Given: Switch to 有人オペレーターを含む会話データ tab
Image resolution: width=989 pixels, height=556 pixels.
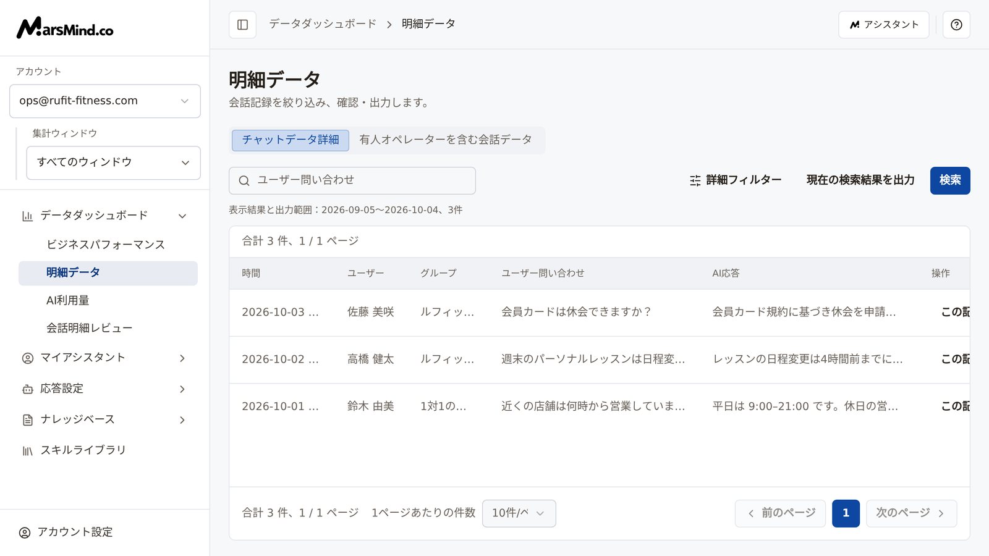Looking at the screenshot, I should pyautogui.click(x=446, y=140).
